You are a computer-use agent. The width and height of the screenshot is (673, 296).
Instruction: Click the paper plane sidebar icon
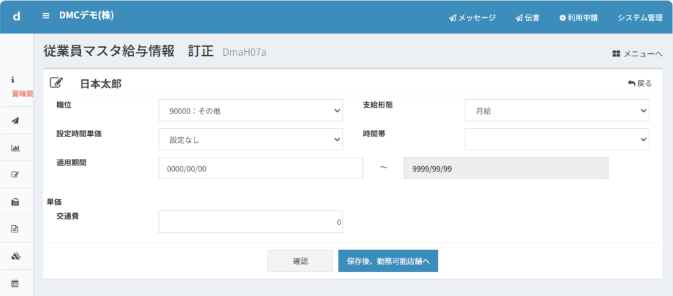click(x=16, y=121)
